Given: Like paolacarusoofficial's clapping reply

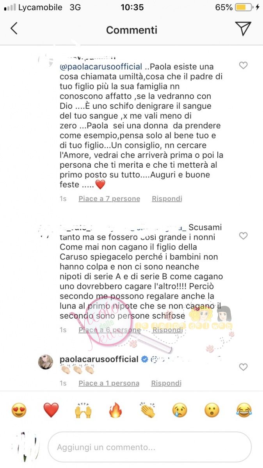Looking at the screenshot, I should [x=243, y=367].
